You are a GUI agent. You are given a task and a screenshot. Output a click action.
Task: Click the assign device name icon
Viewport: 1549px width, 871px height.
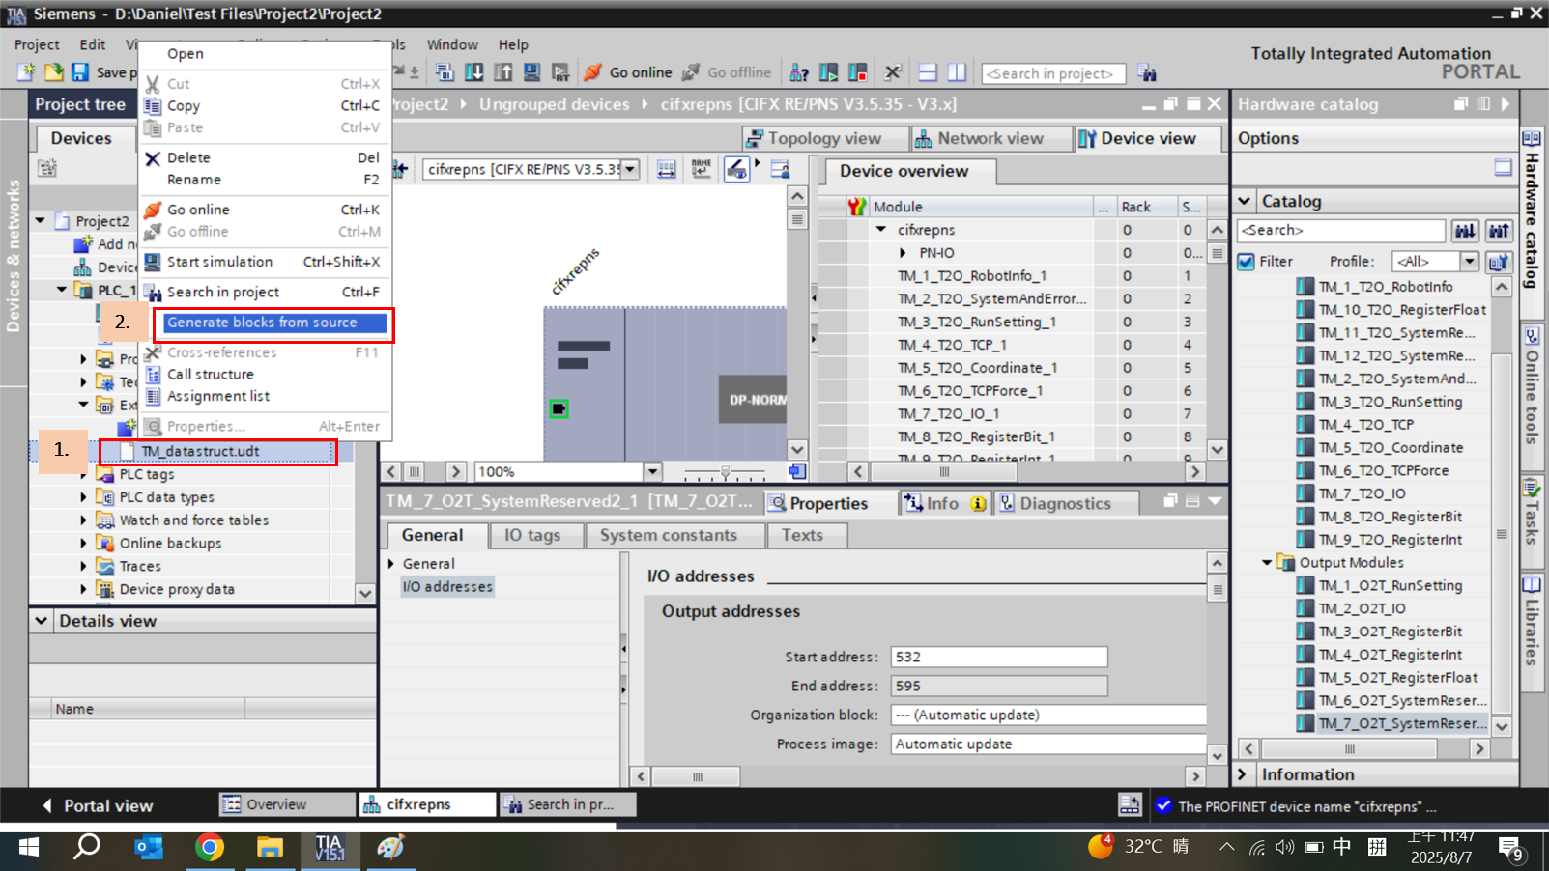(x=702, y=169)
